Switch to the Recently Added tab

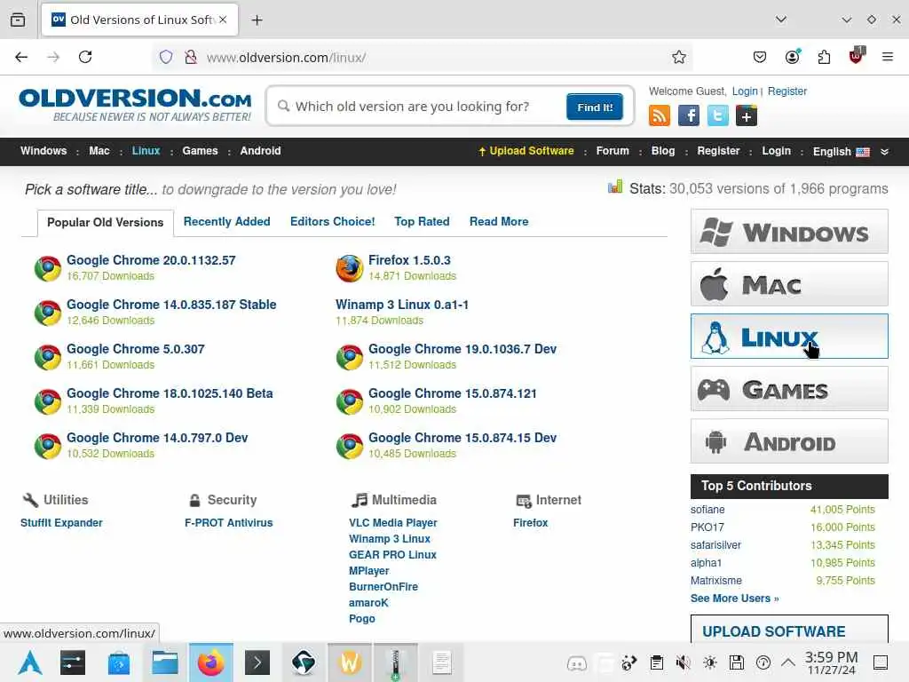(x=226, y=221)
